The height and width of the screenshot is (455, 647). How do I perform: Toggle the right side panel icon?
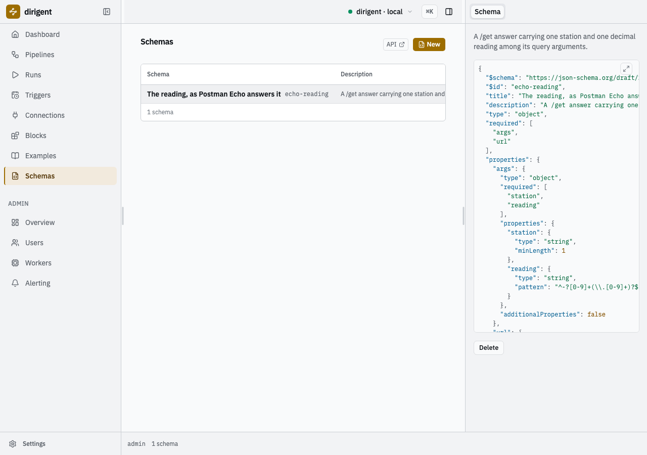point(449,12)
